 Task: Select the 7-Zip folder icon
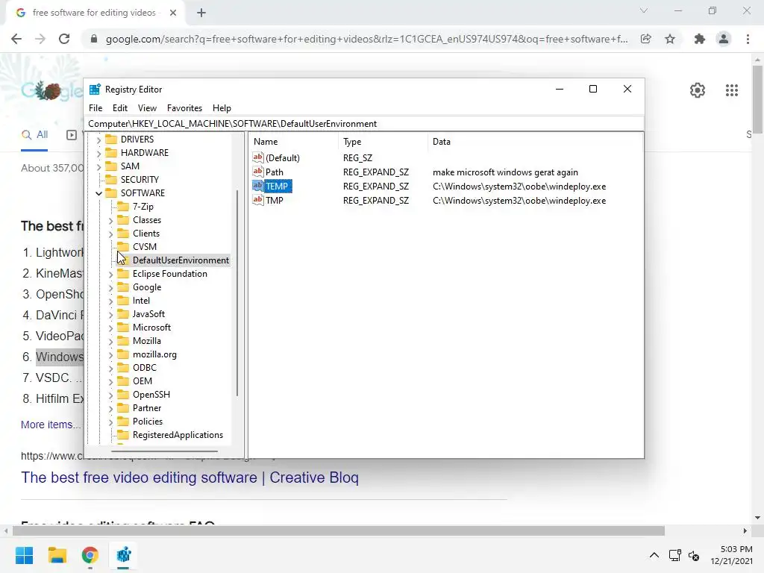[x=123, y=207]
